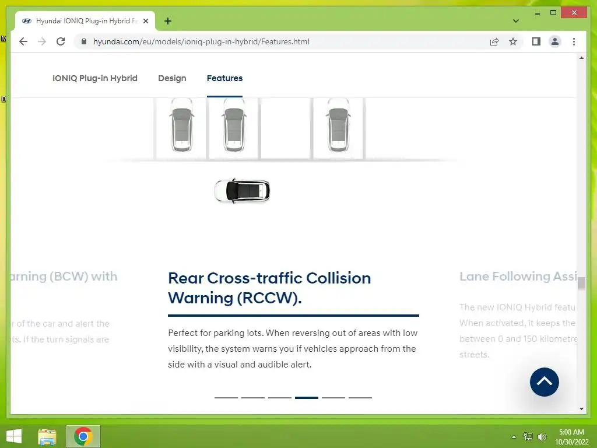Click the Rear Cross-traffic Collision Warning heading
Viewport: 597px width, 448px height.
pos(269,288)
